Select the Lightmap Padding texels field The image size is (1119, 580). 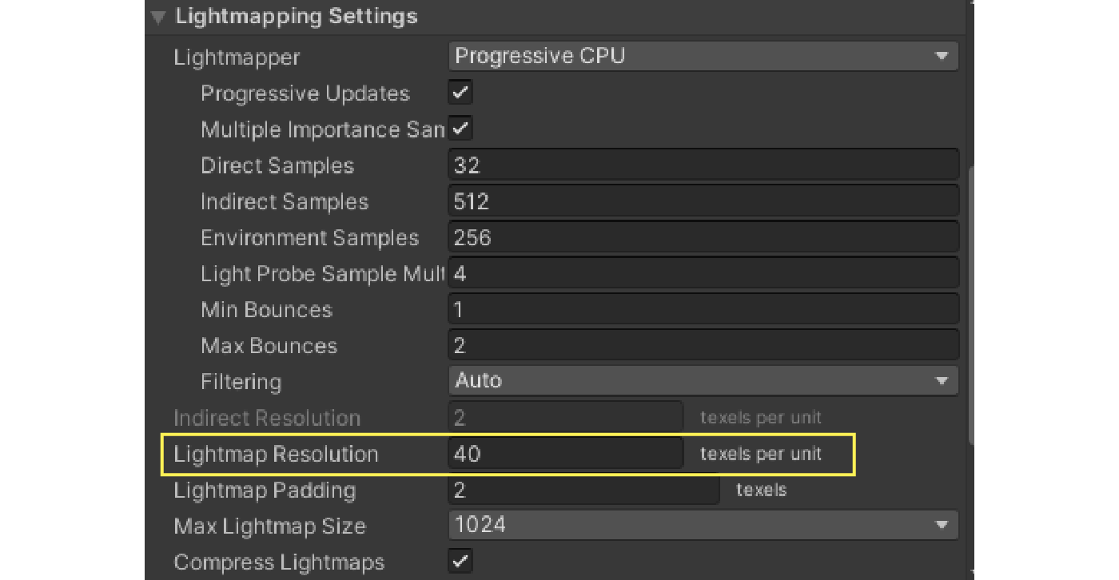583,490
